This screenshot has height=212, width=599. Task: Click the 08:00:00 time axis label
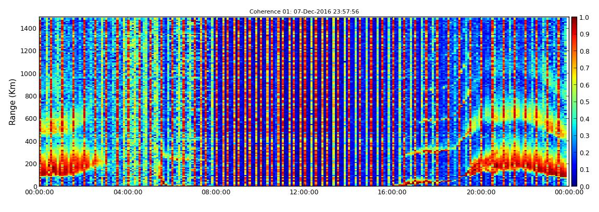coord(216,192)
